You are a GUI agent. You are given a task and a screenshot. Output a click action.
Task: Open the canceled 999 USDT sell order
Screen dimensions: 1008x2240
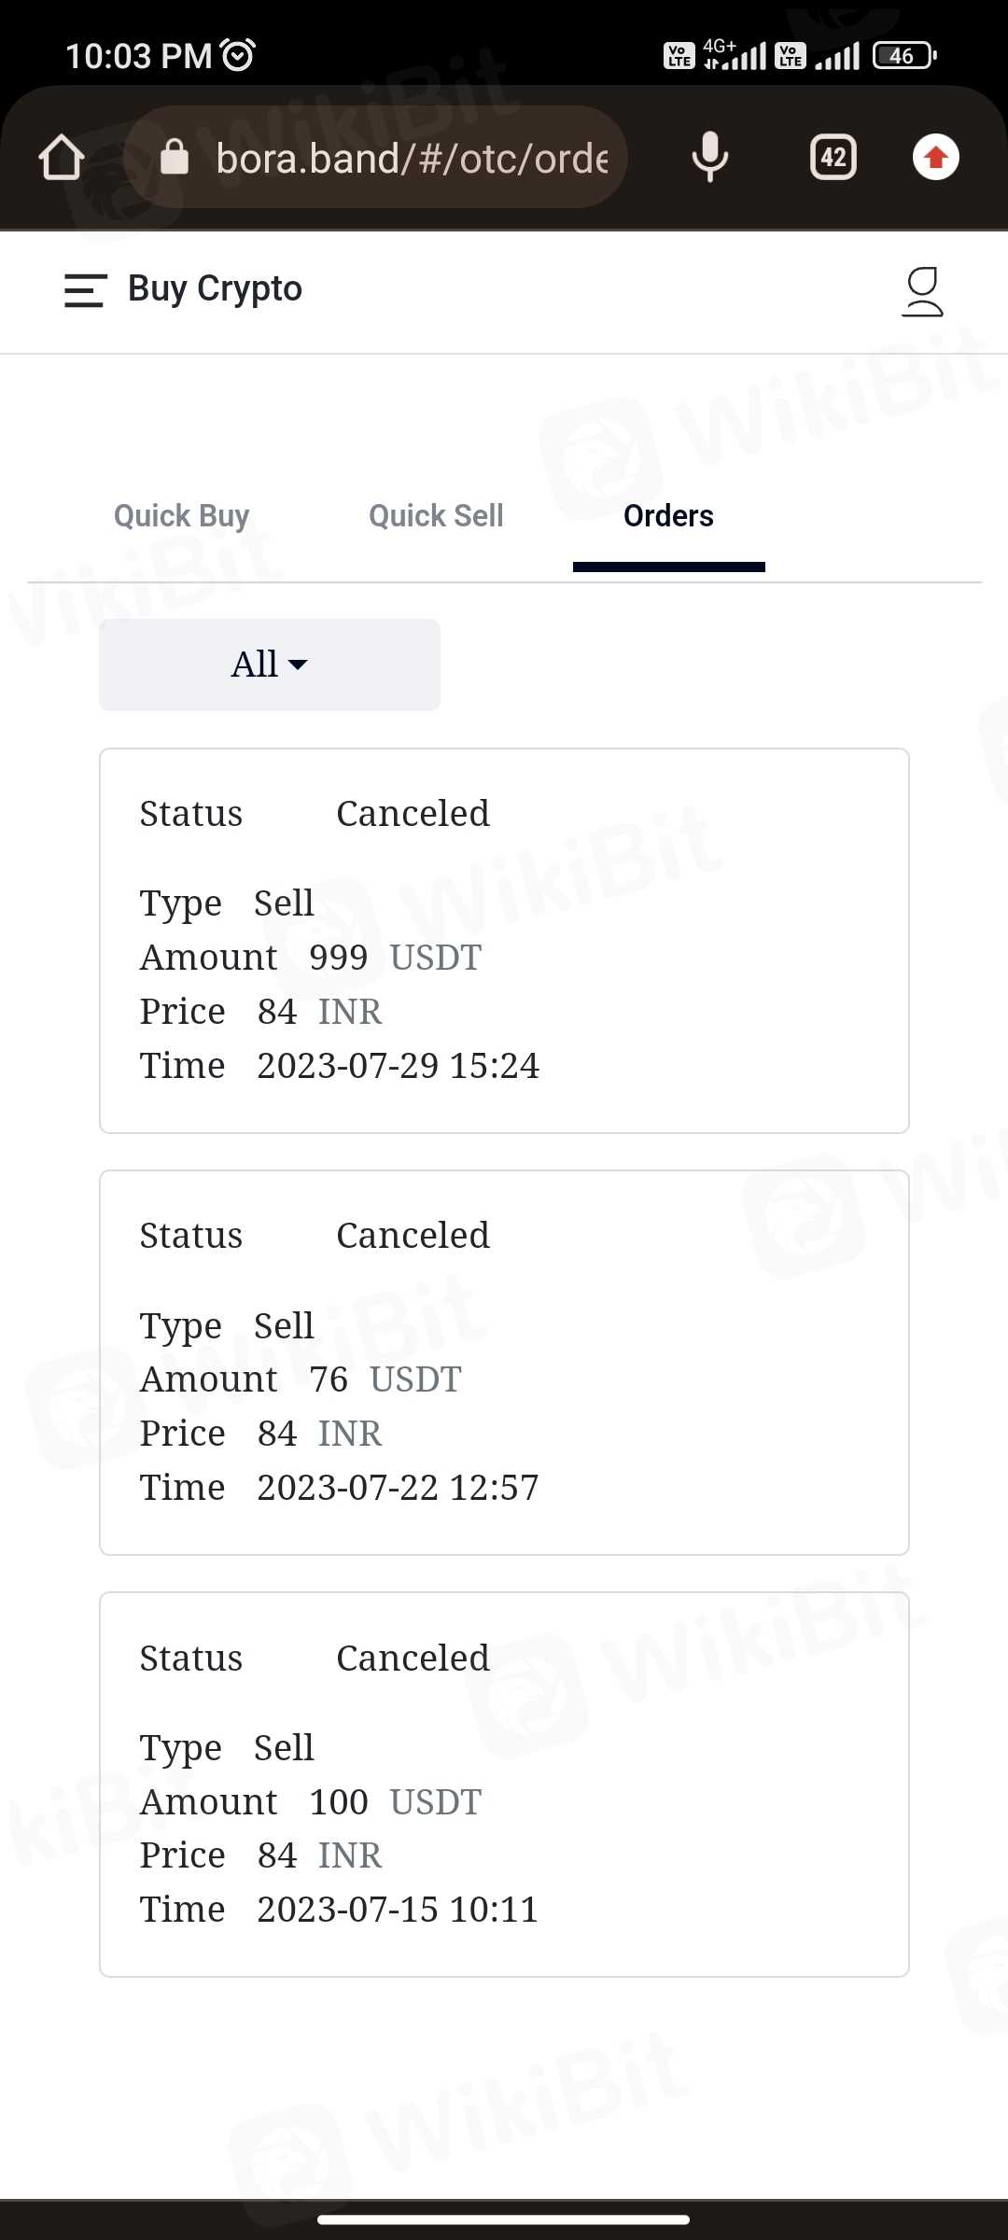(x=504, y=941)
